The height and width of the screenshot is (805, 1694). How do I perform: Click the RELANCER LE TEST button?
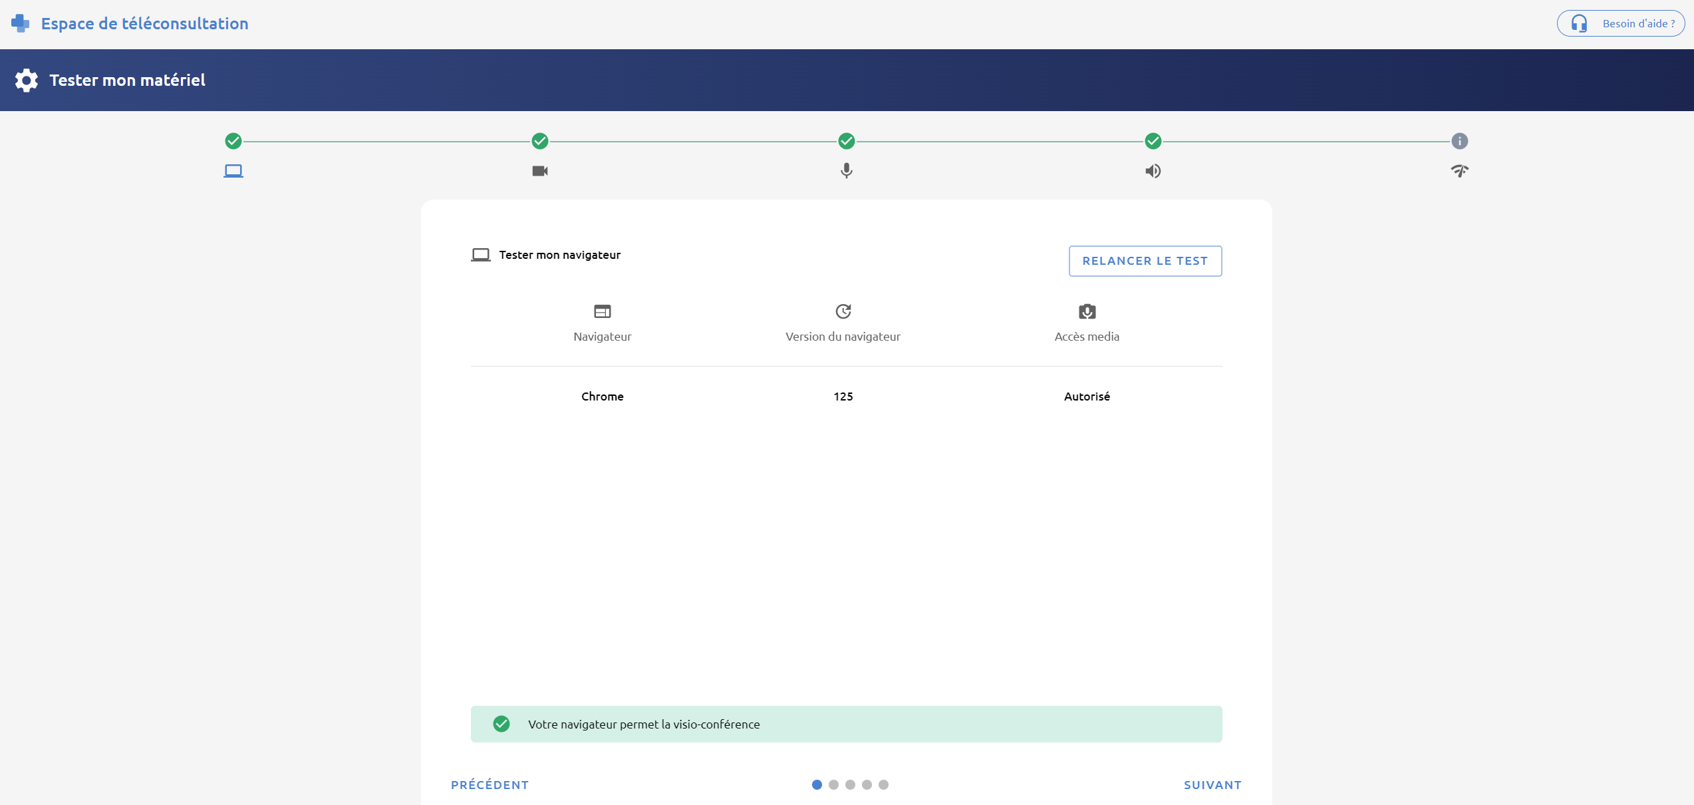1145,261
